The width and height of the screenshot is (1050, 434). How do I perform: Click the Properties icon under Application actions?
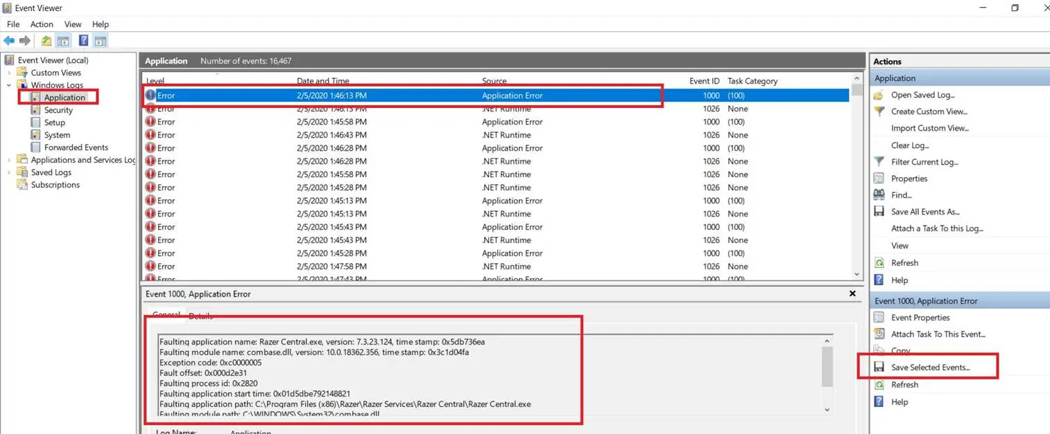pyautogui.click(x=879, y=178)
